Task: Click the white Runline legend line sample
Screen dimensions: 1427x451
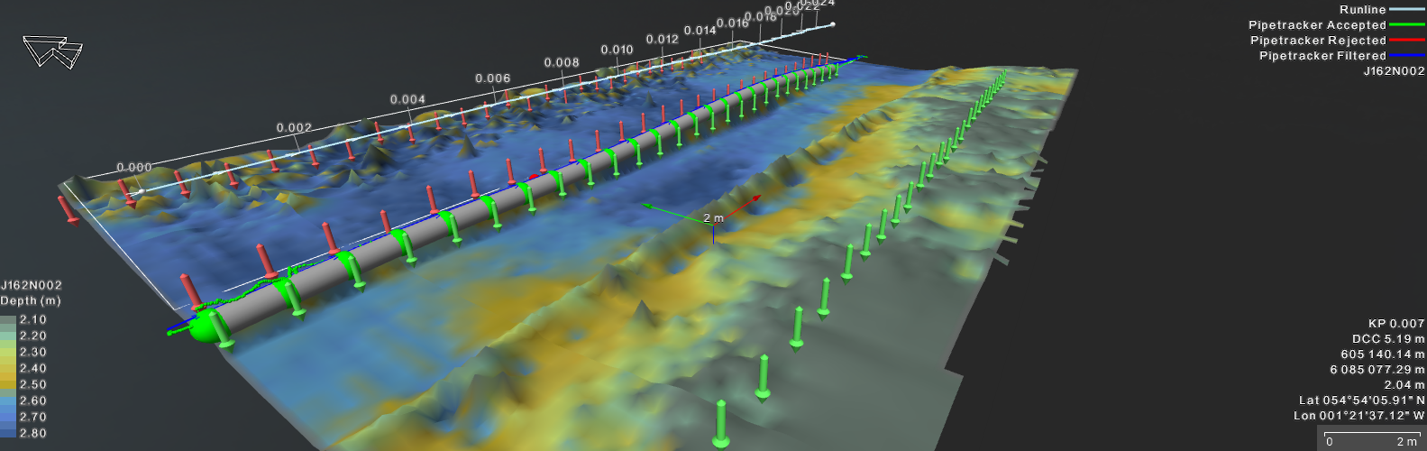Action: click(1406, 10)
